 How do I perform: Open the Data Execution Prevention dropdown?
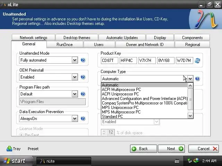pos(75,119)
